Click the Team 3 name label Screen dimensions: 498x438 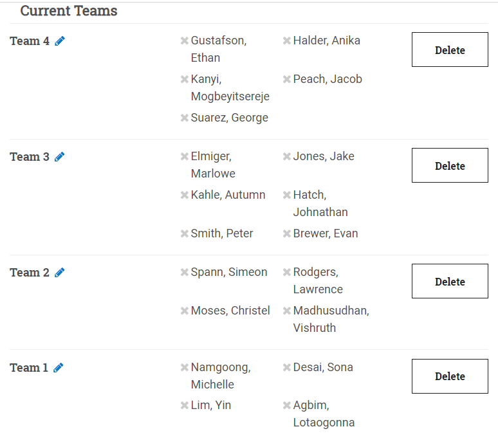point(30,157)
